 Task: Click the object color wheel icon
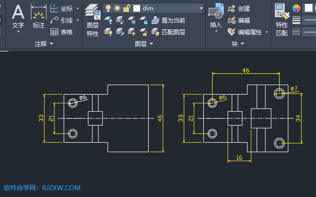[296, 8]
